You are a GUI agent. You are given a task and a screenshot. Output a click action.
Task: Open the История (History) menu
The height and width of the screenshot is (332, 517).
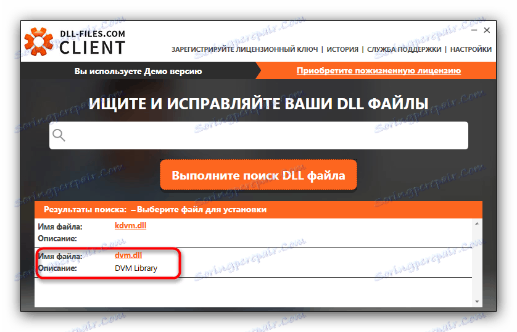pos(342,49)
